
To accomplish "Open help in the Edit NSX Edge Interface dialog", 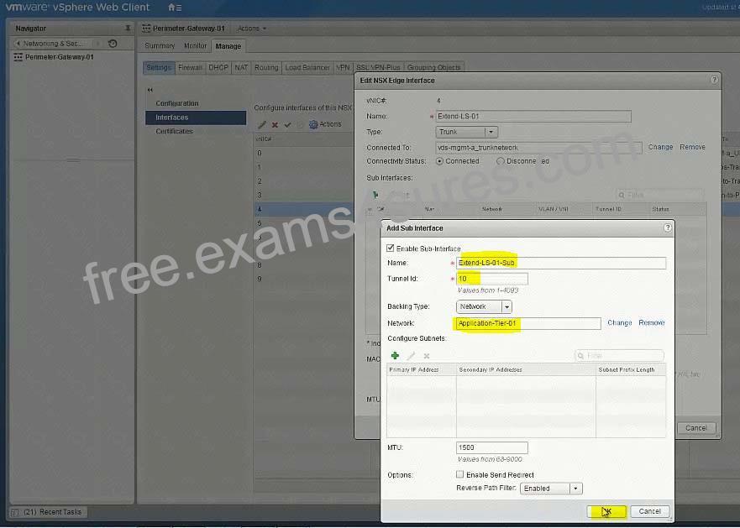I will pos(714,80).
